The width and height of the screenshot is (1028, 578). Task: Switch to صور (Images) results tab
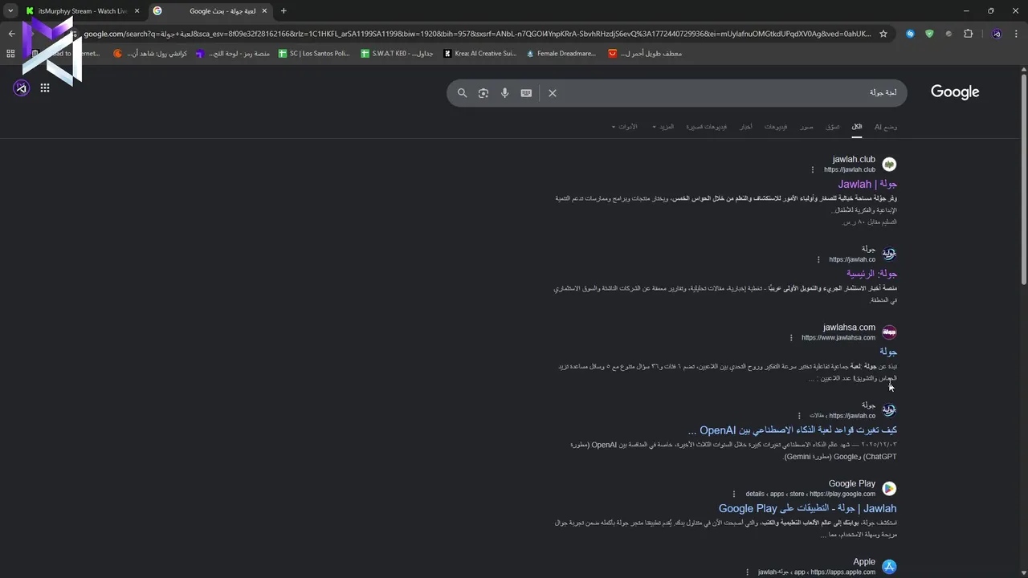pyautogui.click(x=806, y=127)
